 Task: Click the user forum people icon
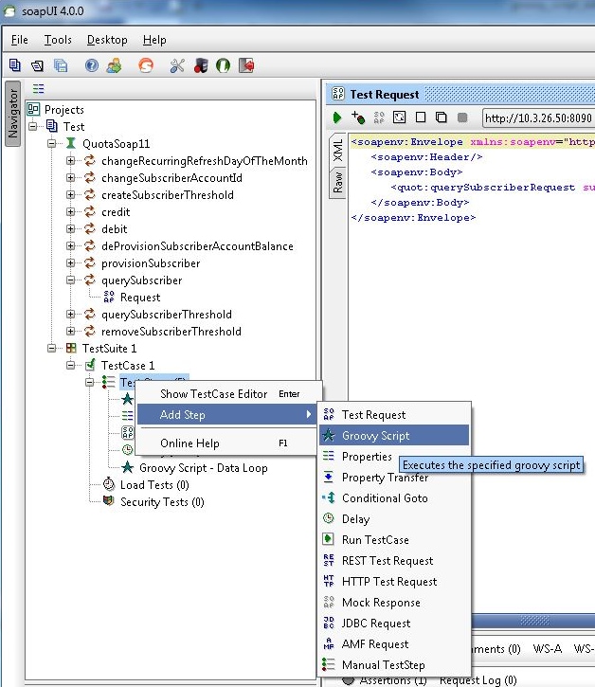pos(114,65)
